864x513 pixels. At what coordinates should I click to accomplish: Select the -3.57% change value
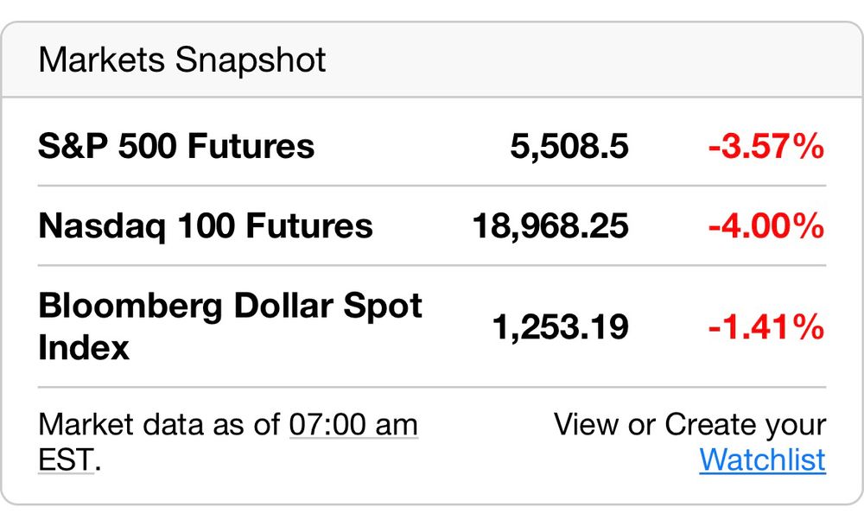766,147
